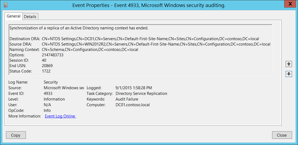Viewport: 298px width, 145px height.
Task: Click the Event Properties title bar icon
Action: point(6,5)
